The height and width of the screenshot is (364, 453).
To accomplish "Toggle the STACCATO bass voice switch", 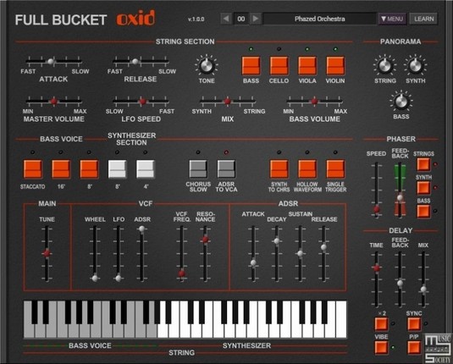I will pos(33,168).
